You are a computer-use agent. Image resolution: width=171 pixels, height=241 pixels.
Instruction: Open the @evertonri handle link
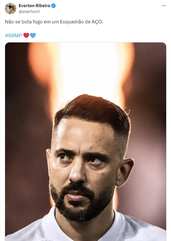[29, 11]
